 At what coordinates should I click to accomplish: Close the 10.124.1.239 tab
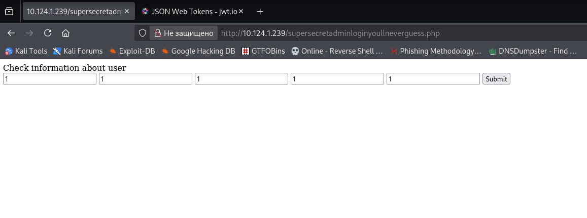tap(126, 11)
